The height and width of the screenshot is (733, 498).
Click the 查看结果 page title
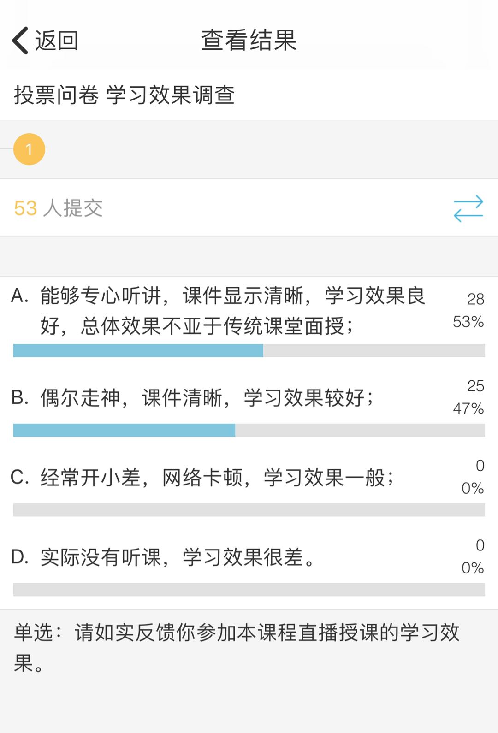[249, 40]
